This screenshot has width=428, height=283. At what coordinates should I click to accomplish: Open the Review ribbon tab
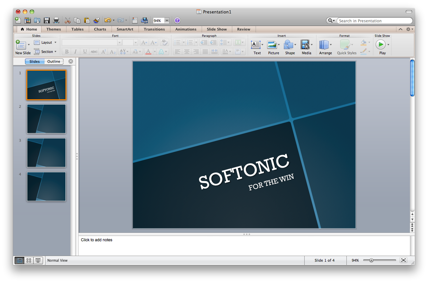click(244, 29)
